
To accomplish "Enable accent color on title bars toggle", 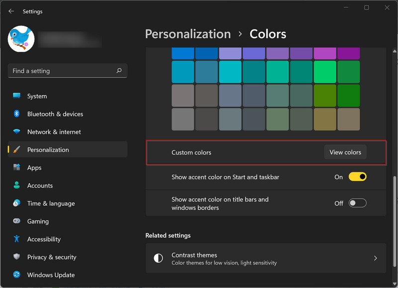I will 357,203.
